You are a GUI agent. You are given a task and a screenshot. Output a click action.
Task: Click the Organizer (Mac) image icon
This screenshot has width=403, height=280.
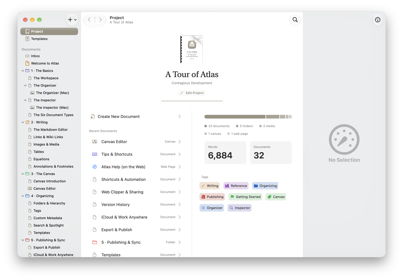tap(32, 93)
